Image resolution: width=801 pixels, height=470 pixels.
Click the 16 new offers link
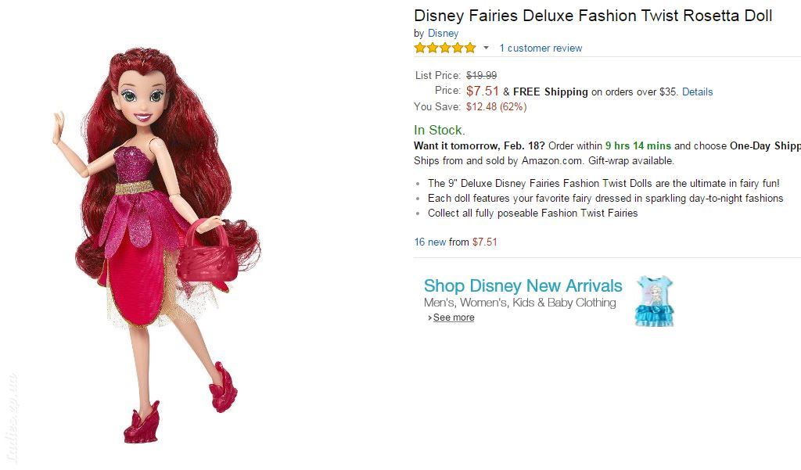pos(430,242)
